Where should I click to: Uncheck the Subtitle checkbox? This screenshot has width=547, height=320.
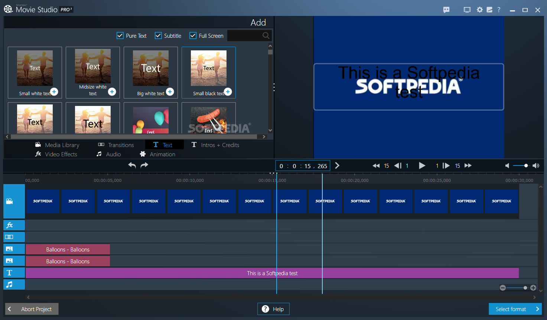pos(158,36)
